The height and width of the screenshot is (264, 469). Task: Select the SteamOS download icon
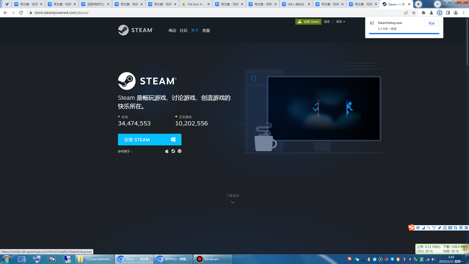point(173,151)
